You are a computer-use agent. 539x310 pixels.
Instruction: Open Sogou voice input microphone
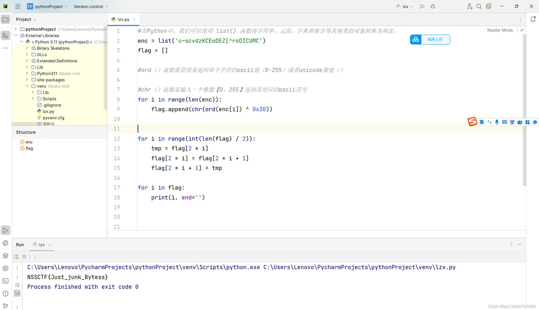497,122
